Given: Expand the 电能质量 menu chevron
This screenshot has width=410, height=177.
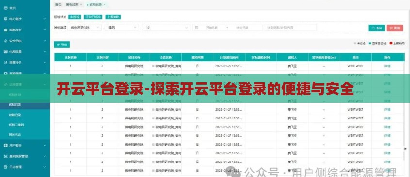Looking at the screenshot, I should click(x=45, y=52).
